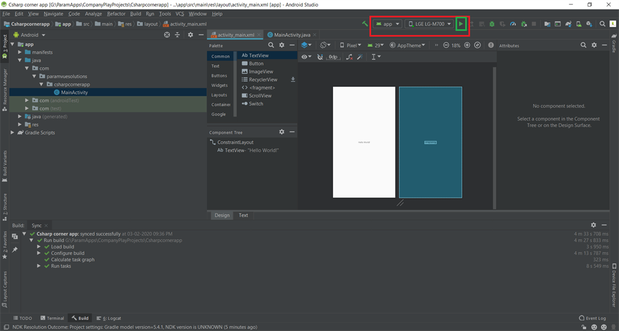Open the Terminal tool window button
Screen dimensions: 619x331
[x=52, y=318]
